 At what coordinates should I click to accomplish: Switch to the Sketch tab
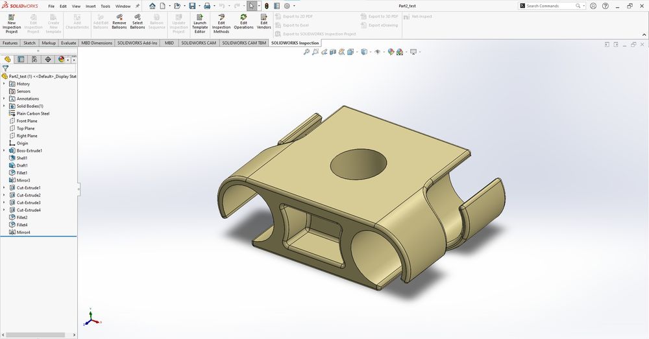click(x=29, y=43)
